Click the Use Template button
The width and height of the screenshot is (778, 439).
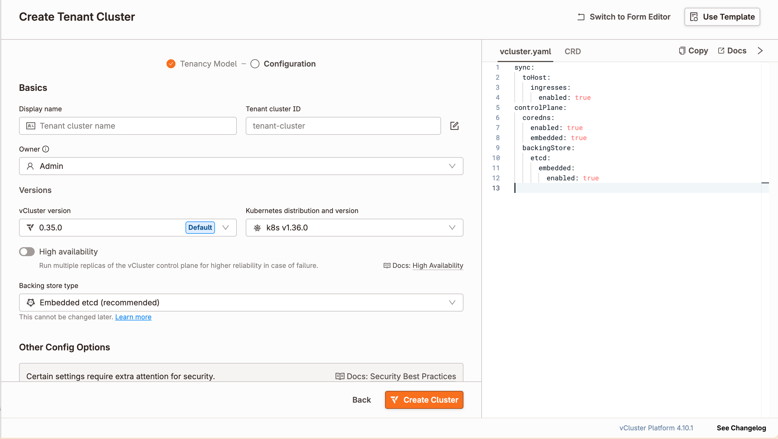click(722, 17)
